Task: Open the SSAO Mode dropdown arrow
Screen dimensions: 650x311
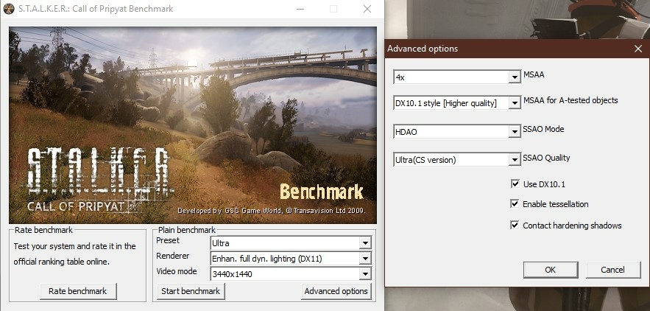Action: [515, 132]
